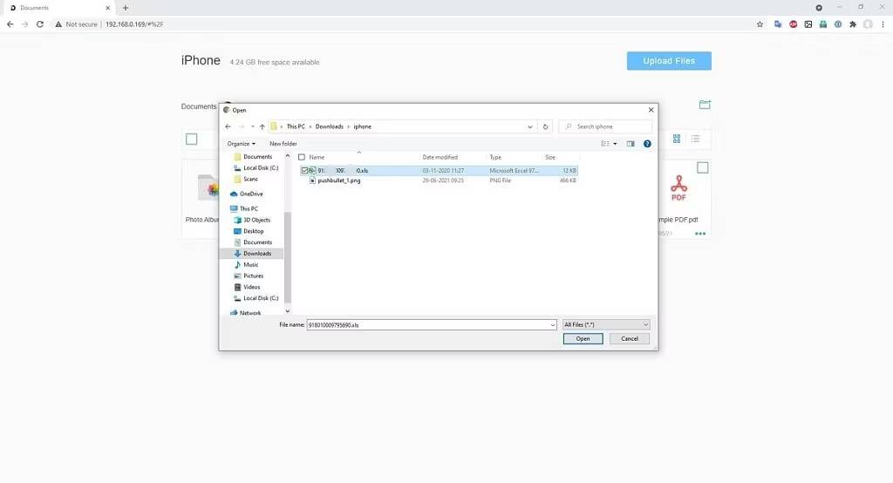Open the three-dot menu under the PDF file
The width and height of the screenshot is (893, 483).
pos(700,234)
